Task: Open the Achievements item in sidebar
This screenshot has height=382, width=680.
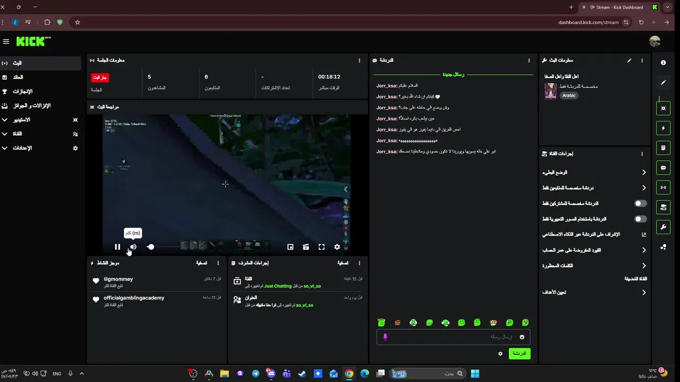Action: (40, 91)
